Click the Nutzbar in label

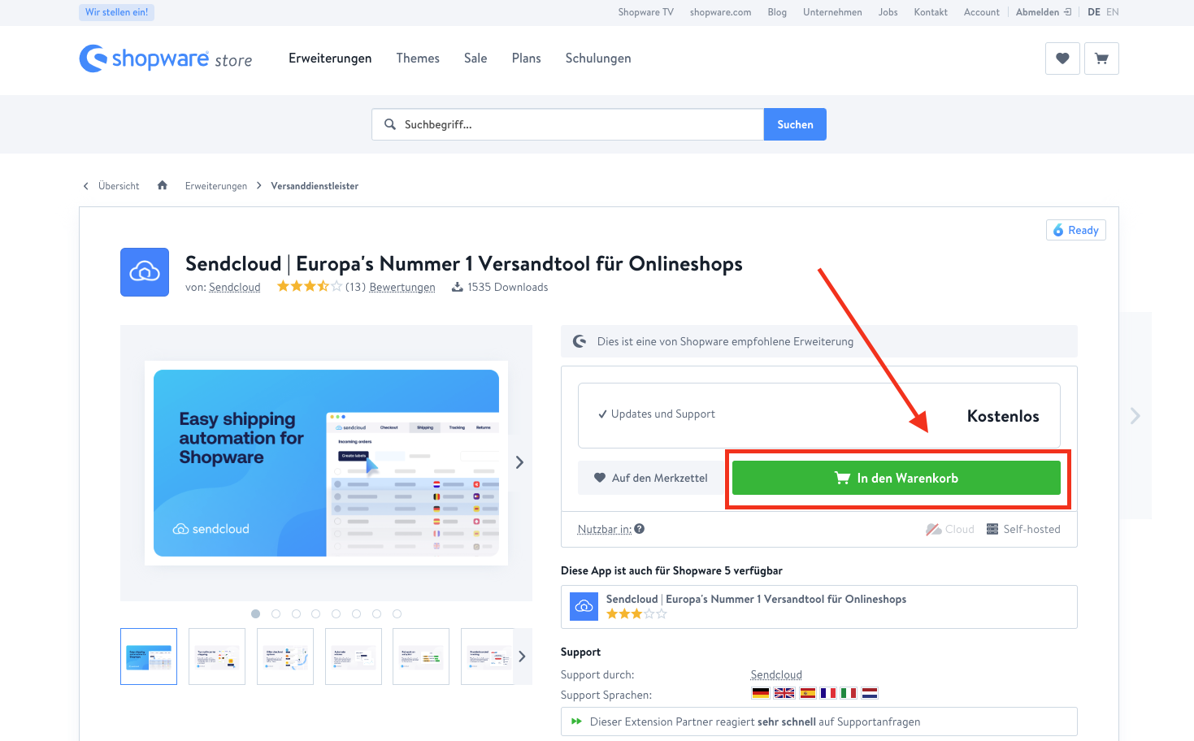click(x=605, y=529)
